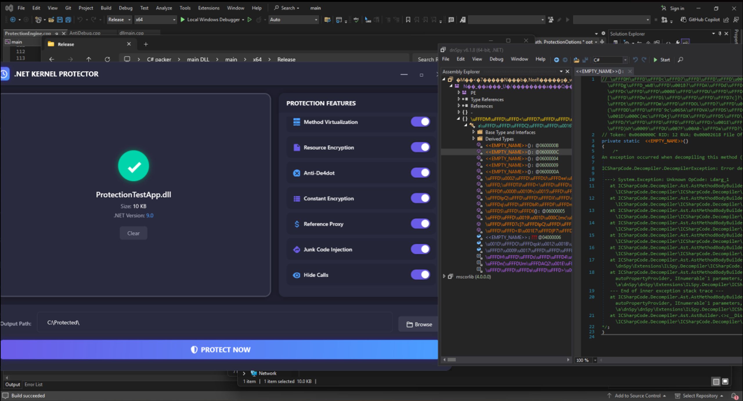Switch to Error List tab
Viewport: 743px width, 401px height.
[33, 384]
